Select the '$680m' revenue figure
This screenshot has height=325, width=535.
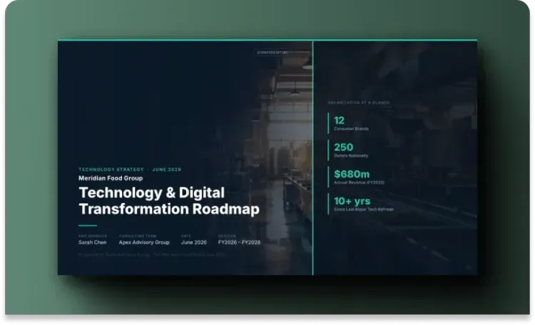[352, 175]
